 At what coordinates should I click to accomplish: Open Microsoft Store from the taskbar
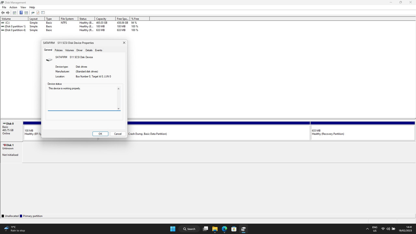tap(234, 229)
